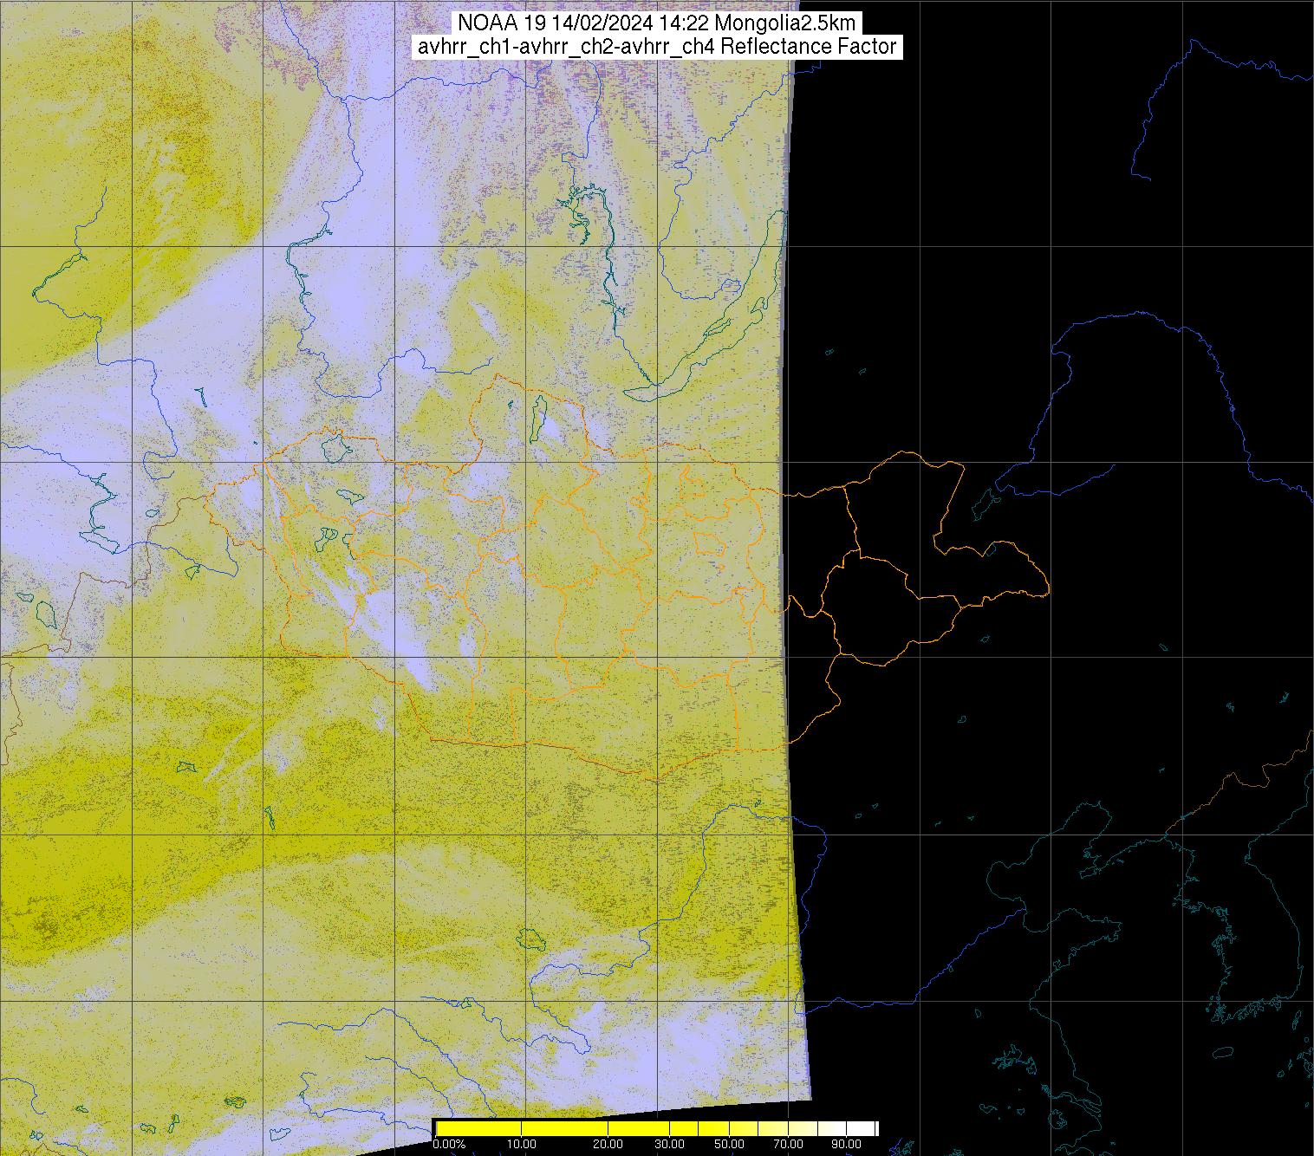
Task: Click Lake Khuvsgul in northern Mongolia
Action: click(537, 418)
